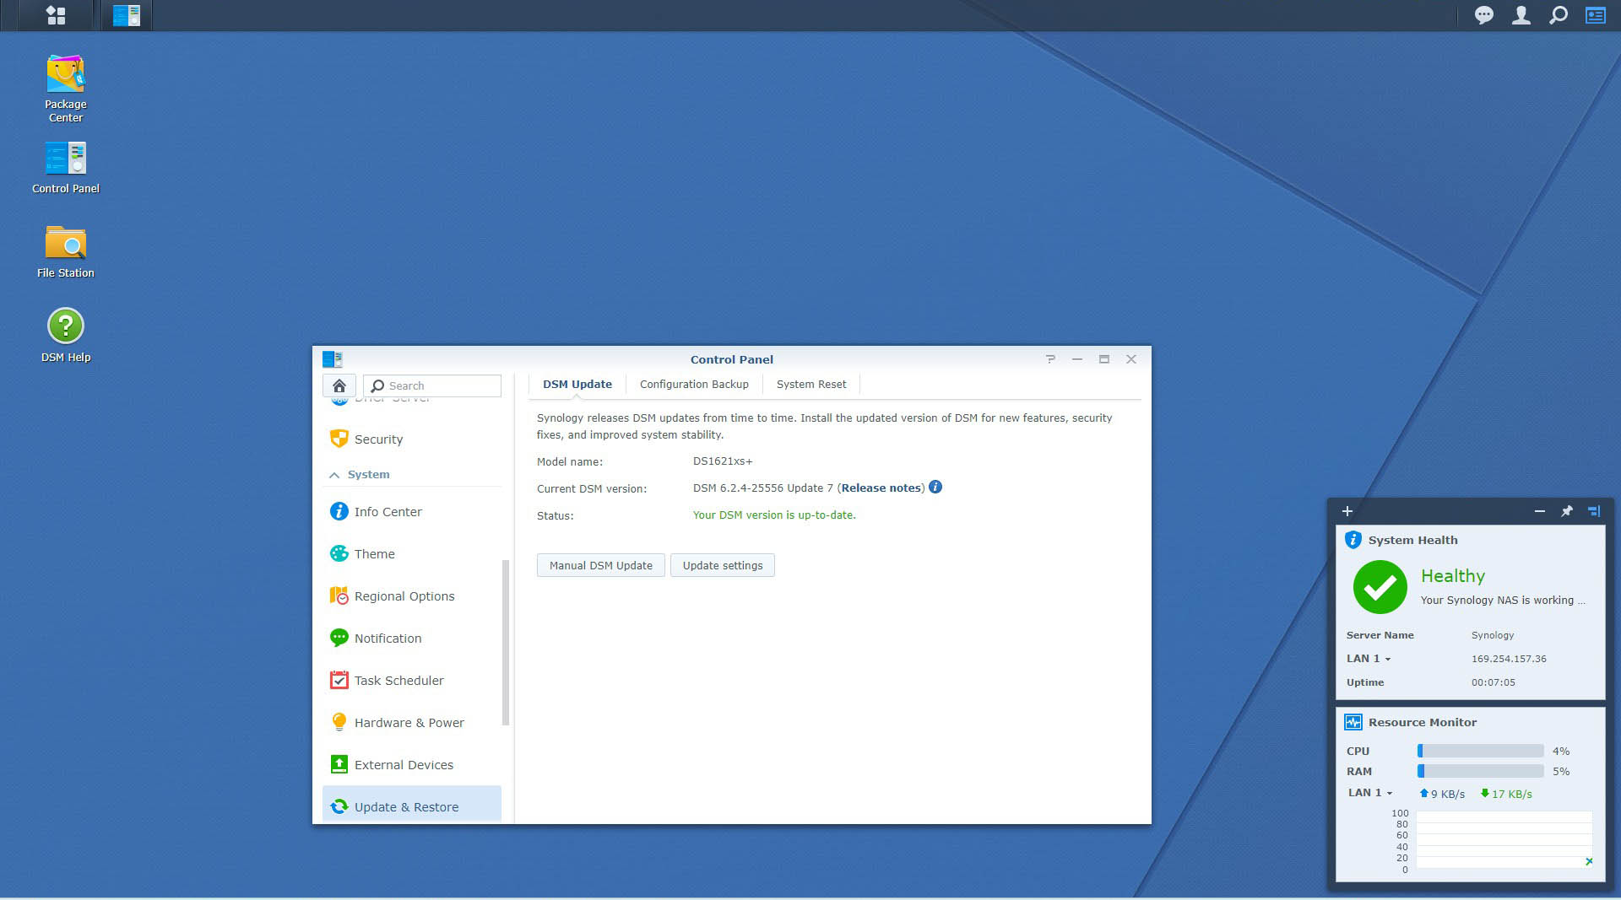Click the System Health shield icon
Image resolution: width=1621 pixels, height=900 pixels.
coord(1353,540)
